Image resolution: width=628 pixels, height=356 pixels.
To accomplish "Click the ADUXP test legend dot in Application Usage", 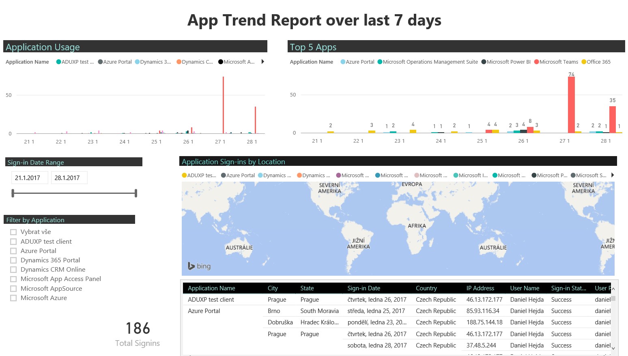I will [58, 62].
